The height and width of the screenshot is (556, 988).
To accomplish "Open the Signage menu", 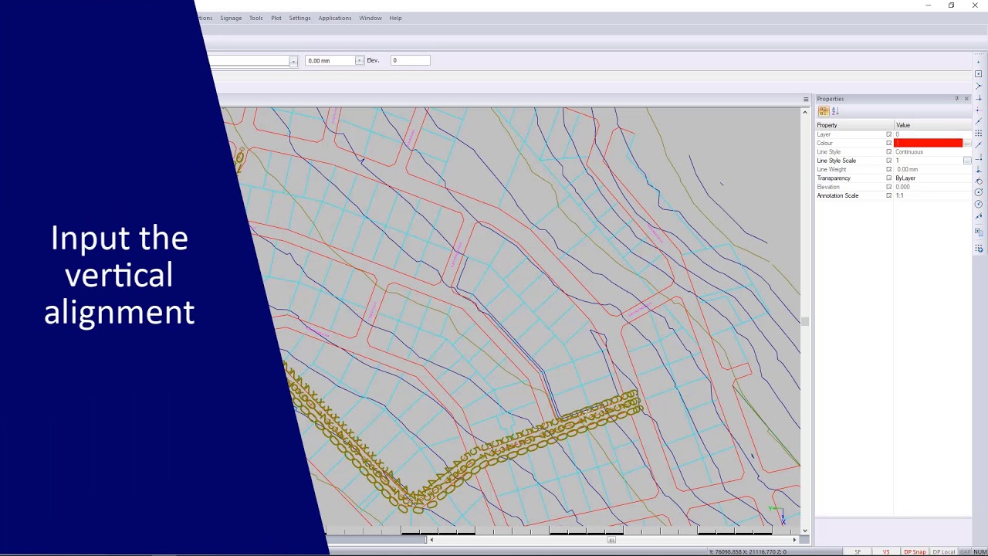I will click(x=231, y=18).
